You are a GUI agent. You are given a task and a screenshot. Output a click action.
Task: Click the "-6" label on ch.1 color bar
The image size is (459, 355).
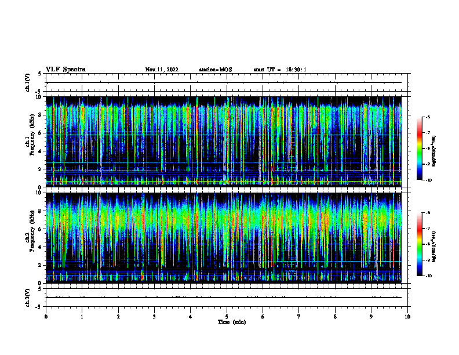[428, 117]
